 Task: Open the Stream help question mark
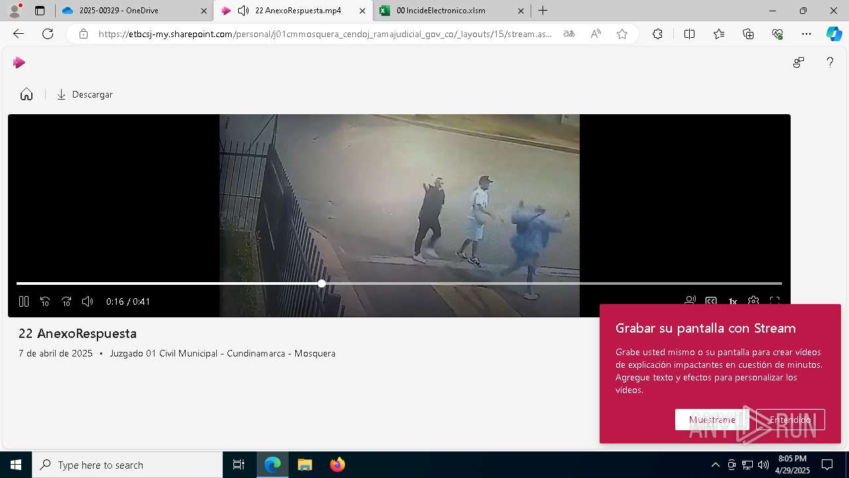(x=830, y=62)
